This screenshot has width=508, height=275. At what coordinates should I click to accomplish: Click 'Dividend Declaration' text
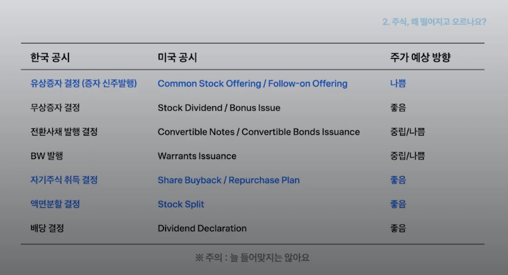tap(202, 228)
